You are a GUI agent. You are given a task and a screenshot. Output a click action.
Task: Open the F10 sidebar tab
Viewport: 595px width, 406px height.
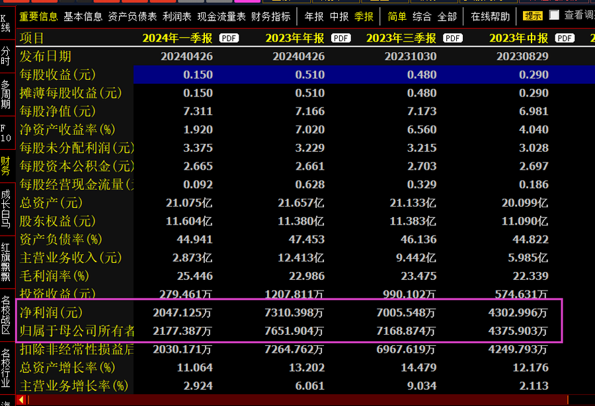pyautogui.click(x=6, y=133)
